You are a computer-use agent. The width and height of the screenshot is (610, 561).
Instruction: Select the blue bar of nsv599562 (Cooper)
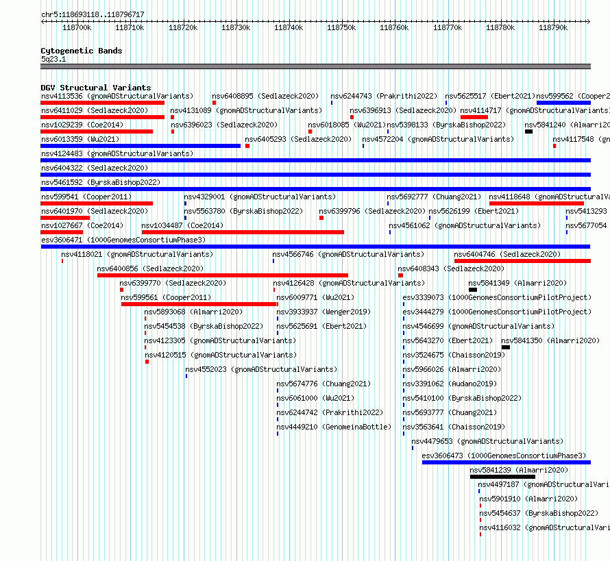coord(563,103)
